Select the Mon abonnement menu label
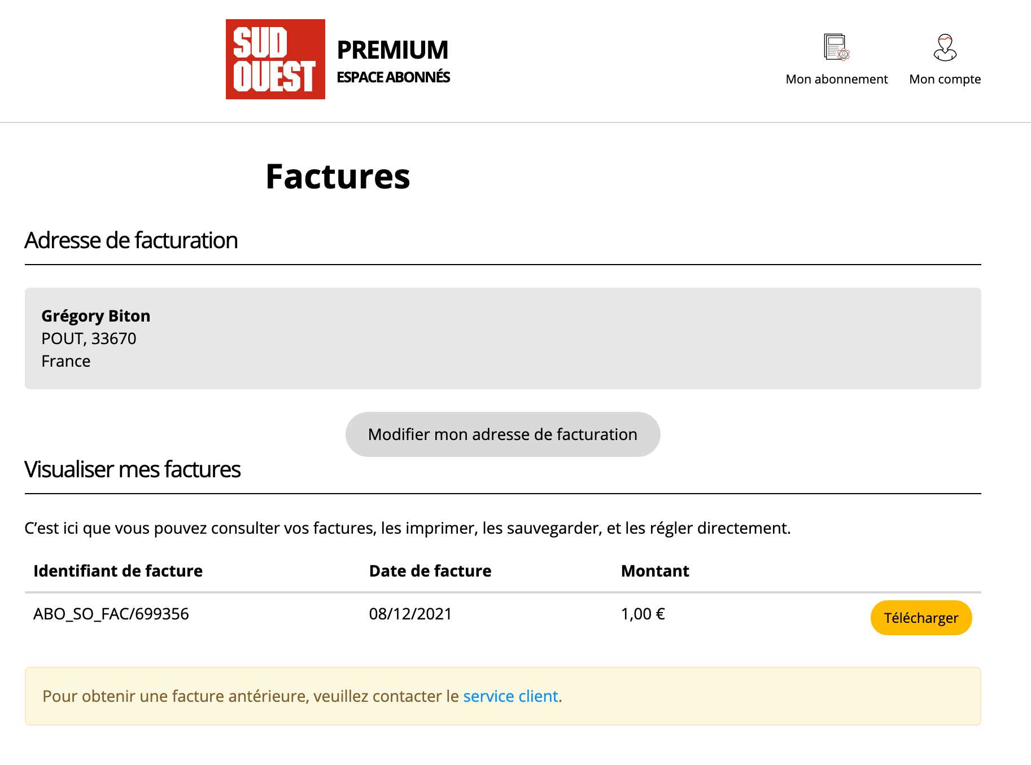The height and width of the screenshot is (765, 1031). click(836, 80)
